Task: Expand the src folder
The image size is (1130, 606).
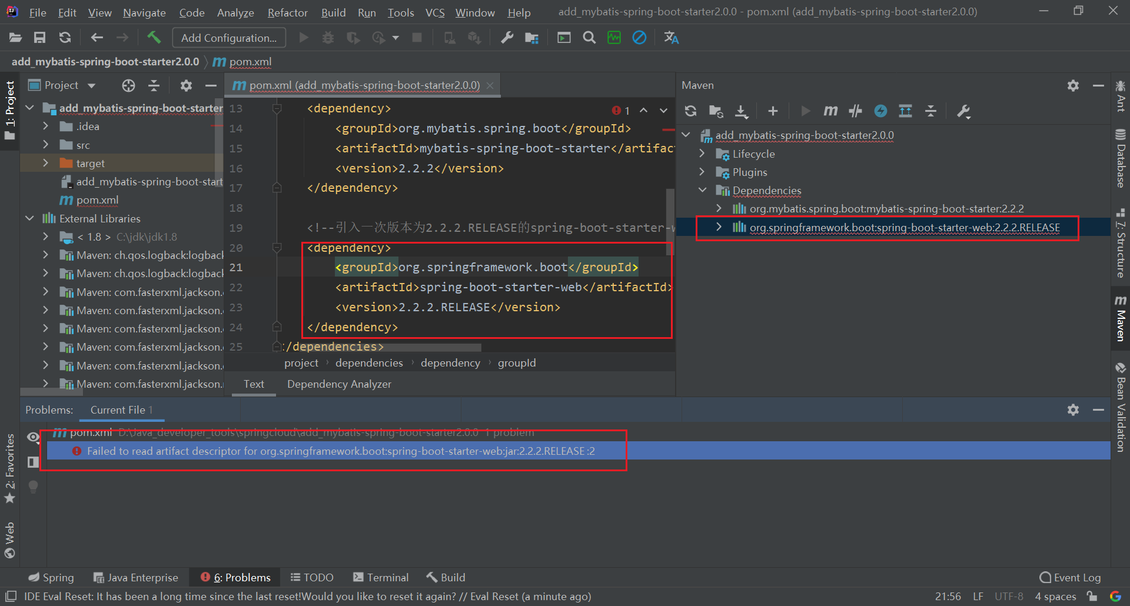Action: tap(46, 145)
